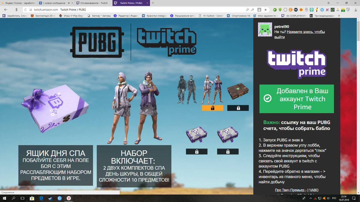Switch to the '1 новое сообщение' tab
The image size is (360, 202).
click(56, 3)
